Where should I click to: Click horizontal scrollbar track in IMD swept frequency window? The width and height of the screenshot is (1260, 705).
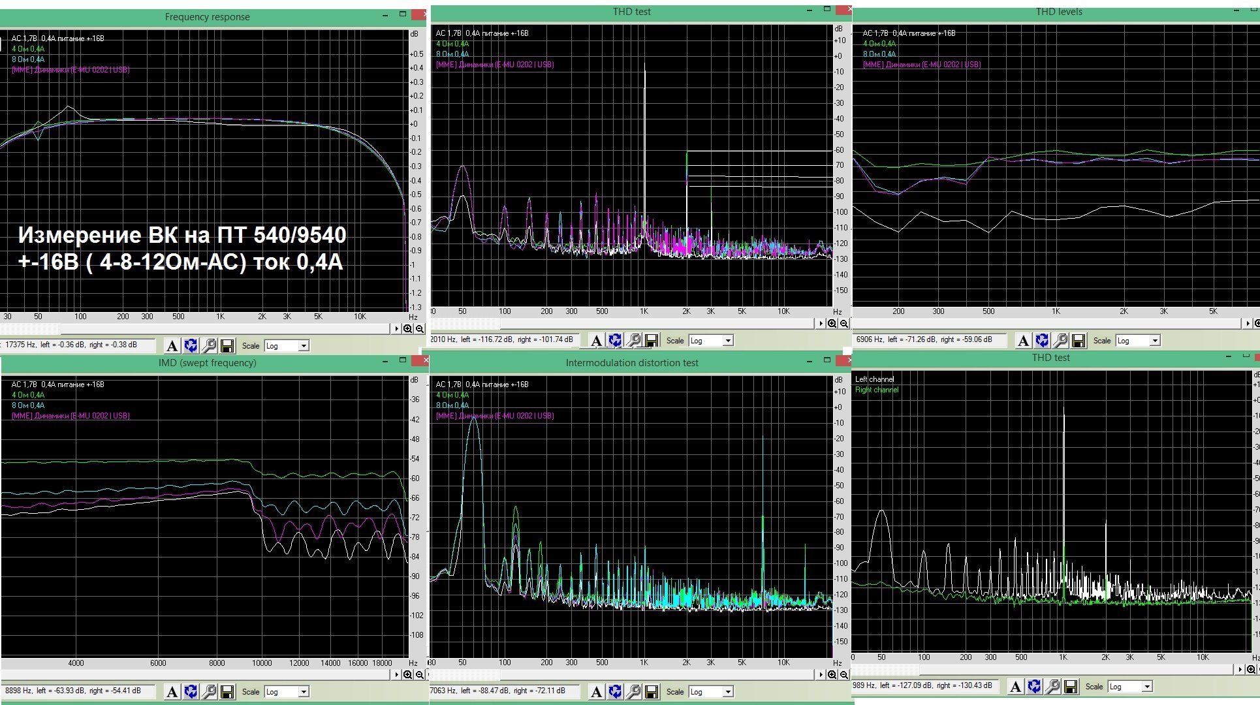pos(196,675)
